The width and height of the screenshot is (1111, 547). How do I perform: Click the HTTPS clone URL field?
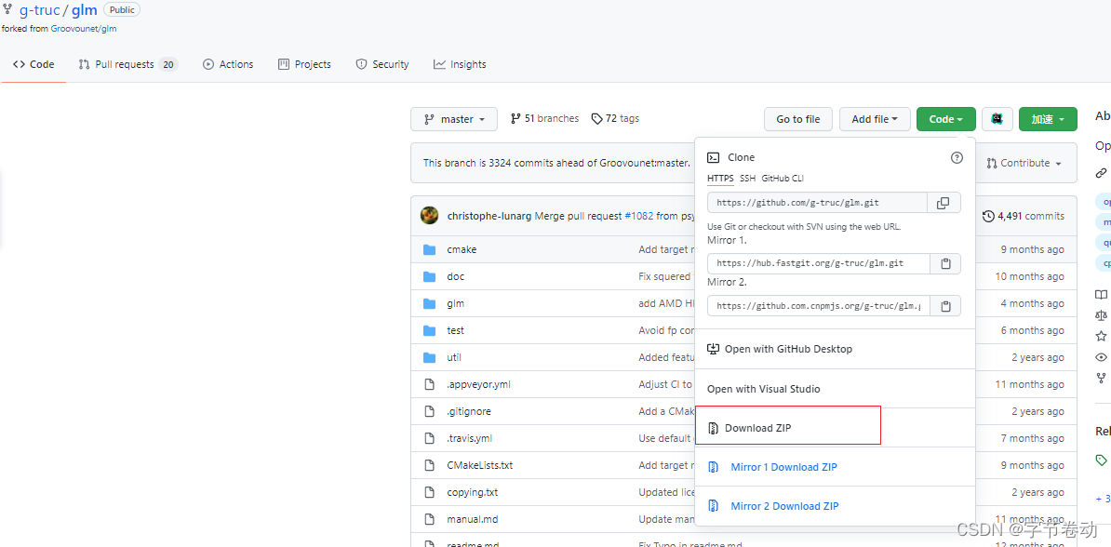coord(818,203)
